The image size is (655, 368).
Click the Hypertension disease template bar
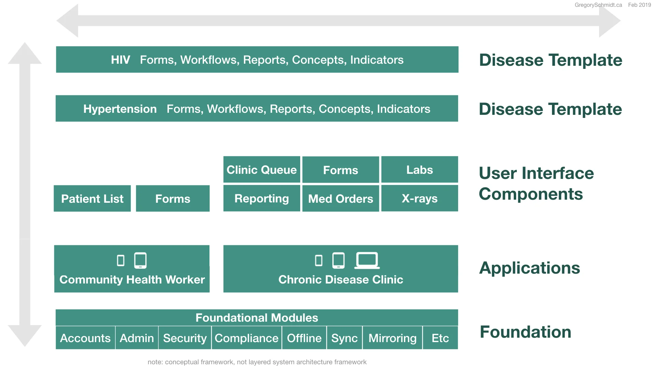point(257,109)
